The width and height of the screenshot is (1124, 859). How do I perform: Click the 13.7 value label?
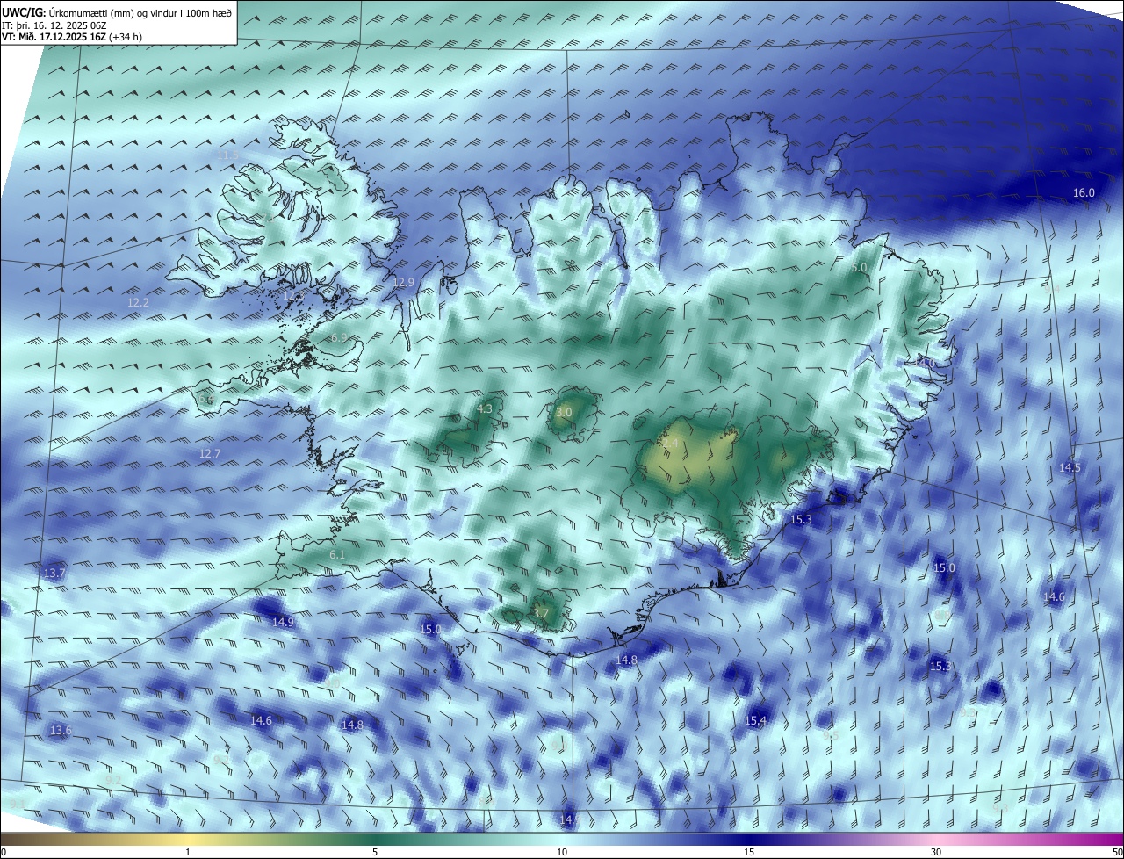click(54, 574)
